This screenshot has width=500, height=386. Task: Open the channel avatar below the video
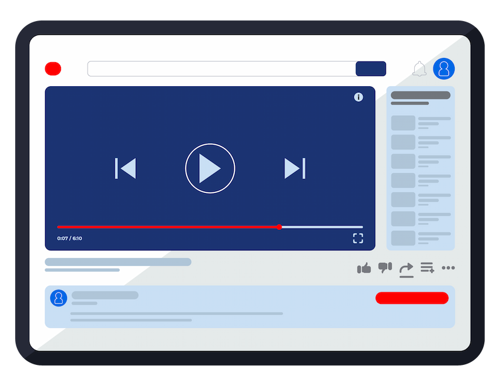click(59, 298)
